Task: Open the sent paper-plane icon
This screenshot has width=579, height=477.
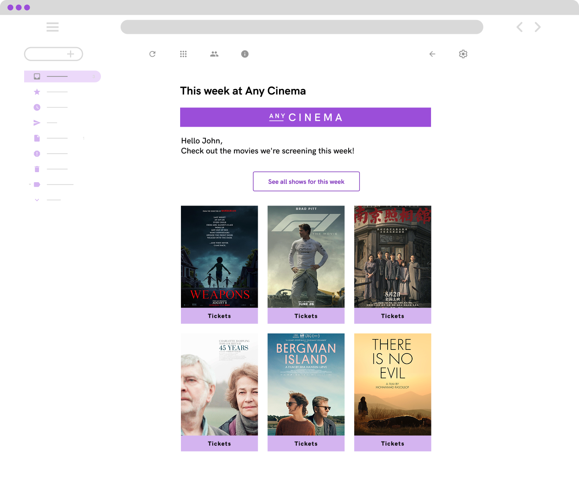Action: 37,123
